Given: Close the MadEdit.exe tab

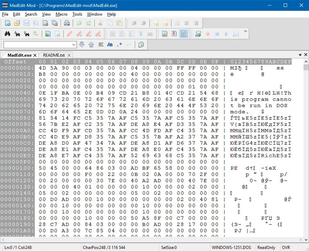Looking at the screenshot, I should (x=35, y=55).
